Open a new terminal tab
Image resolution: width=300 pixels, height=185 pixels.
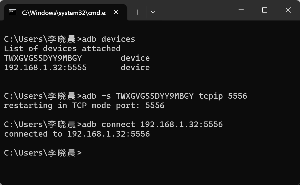click(138, 12)
